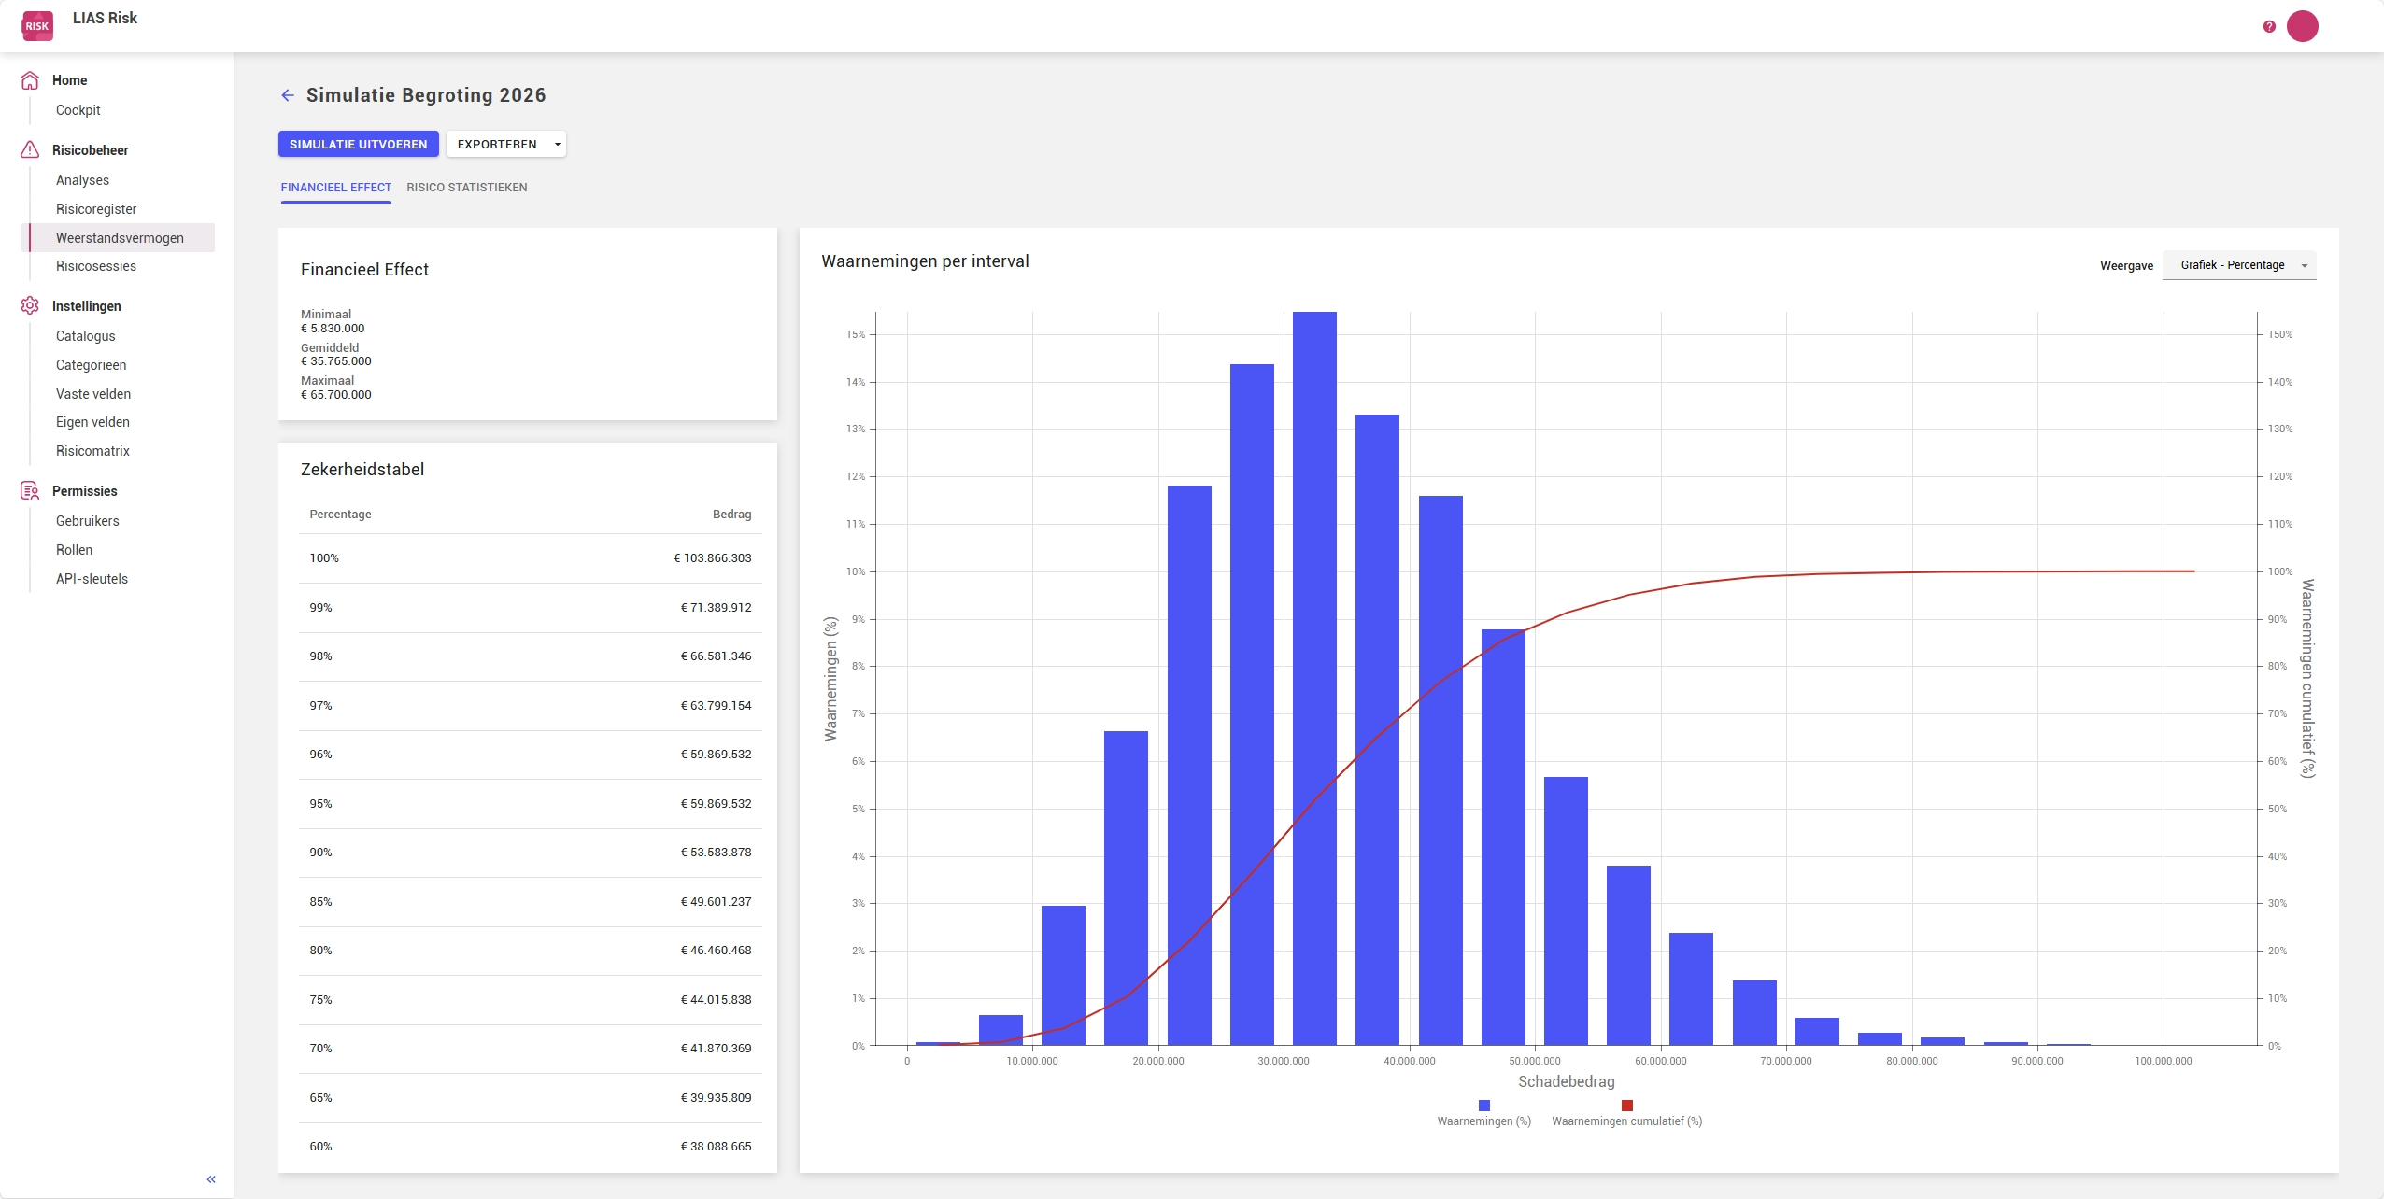Click Simulatie Uitvoeren button
The height and width of the screenshot is (1199, 2384).
coord(358,144)
